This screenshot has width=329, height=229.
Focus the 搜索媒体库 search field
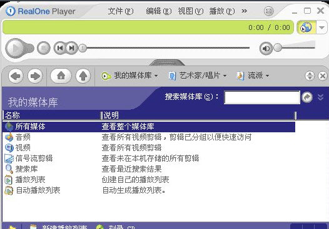point(262,97)
